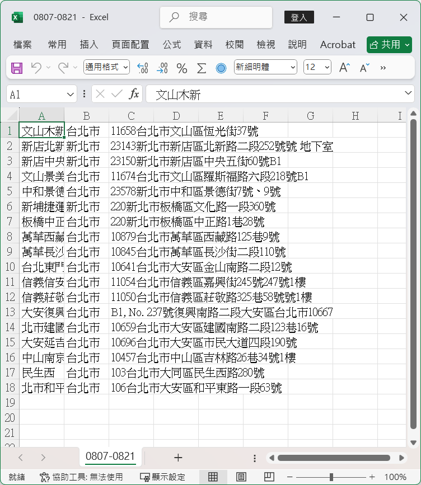Screen dimensions: 421x485
Task: Increase font size with the A^ icon
Action: (x=344, y=68)
